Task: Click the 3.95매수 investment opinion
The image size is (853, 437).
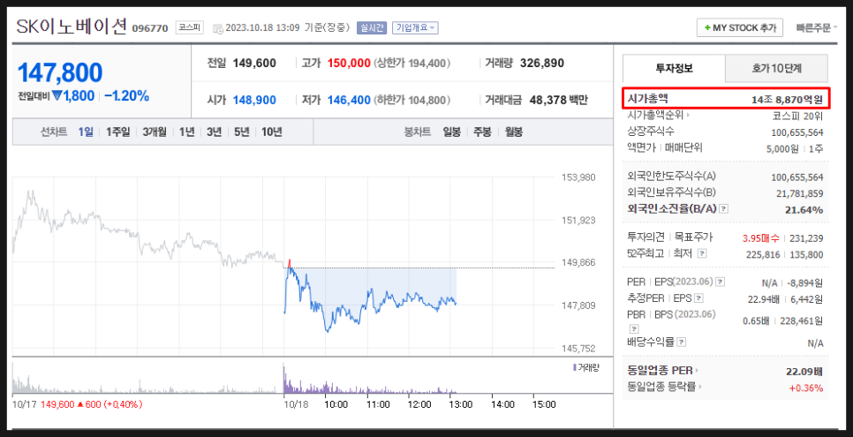Action: click(761, 238)
